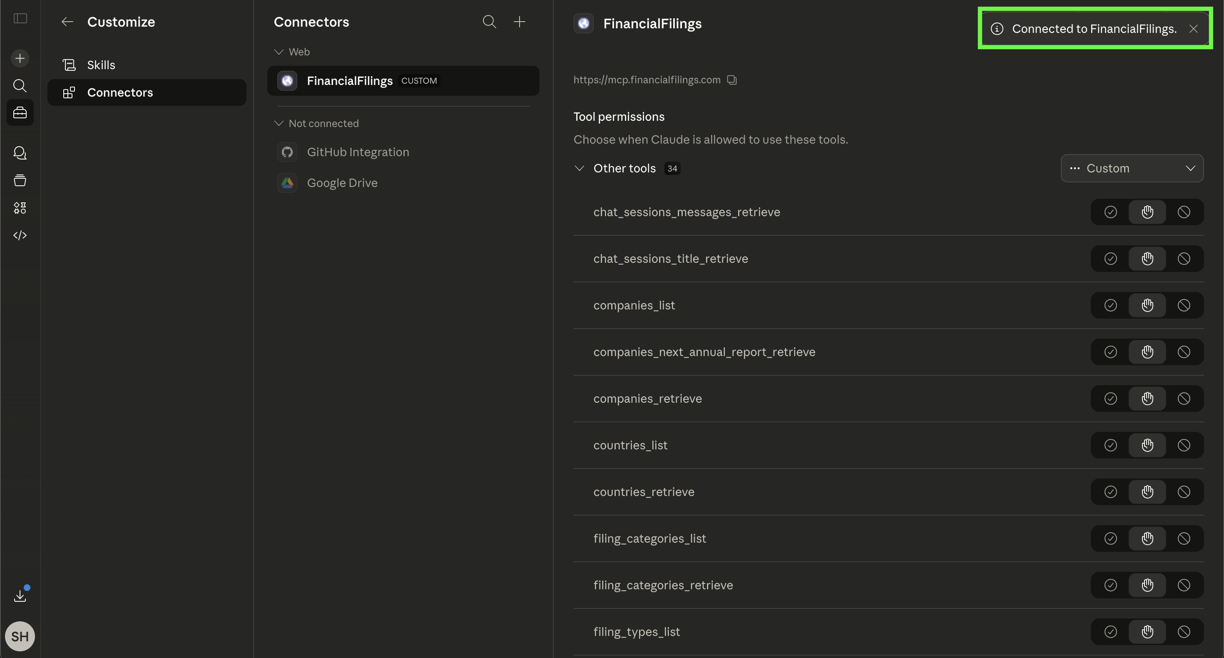Screen dimensions: 1224x658
Task: Block companies_retrieve tool
Action: pyautogui.click(x=1184, y=399)
